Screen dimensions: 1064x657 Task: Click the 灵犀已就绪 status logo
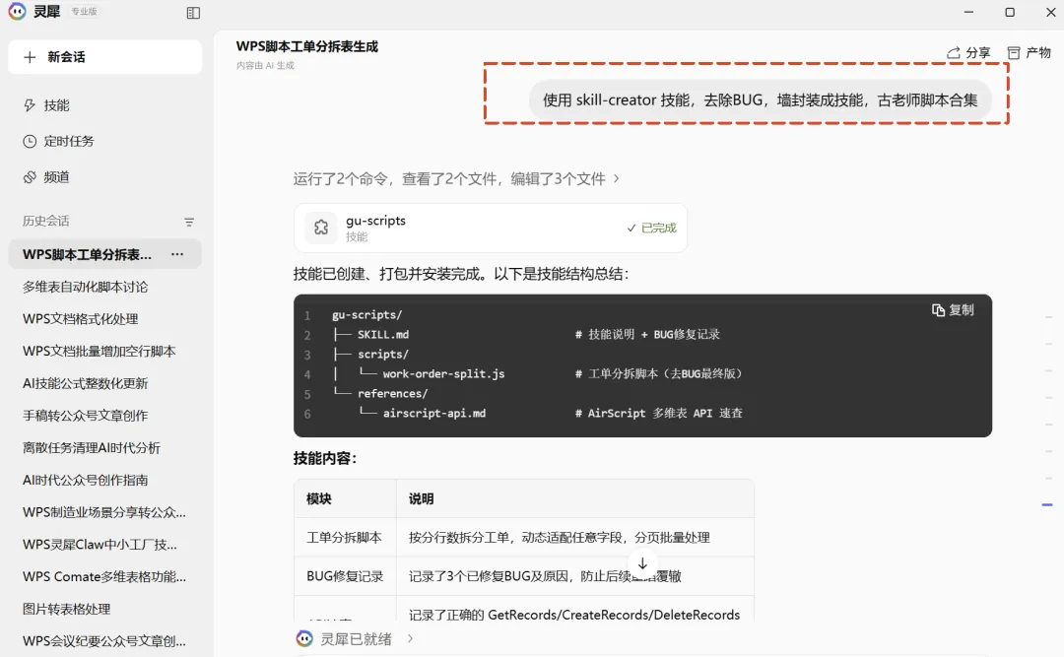coord(304,638)
